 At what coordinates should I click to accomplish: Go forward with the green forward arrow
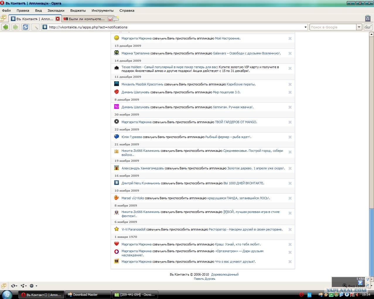click(15, 27)
